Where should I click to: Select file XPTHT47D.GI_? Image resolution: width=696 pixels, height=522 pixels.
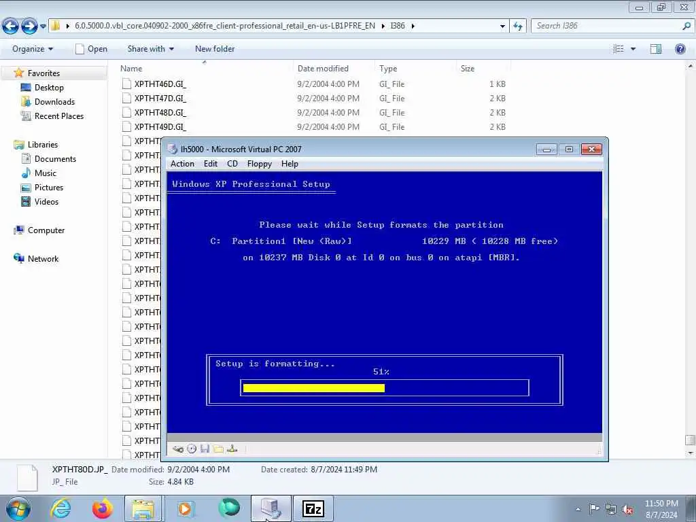(x=160, y=98)
